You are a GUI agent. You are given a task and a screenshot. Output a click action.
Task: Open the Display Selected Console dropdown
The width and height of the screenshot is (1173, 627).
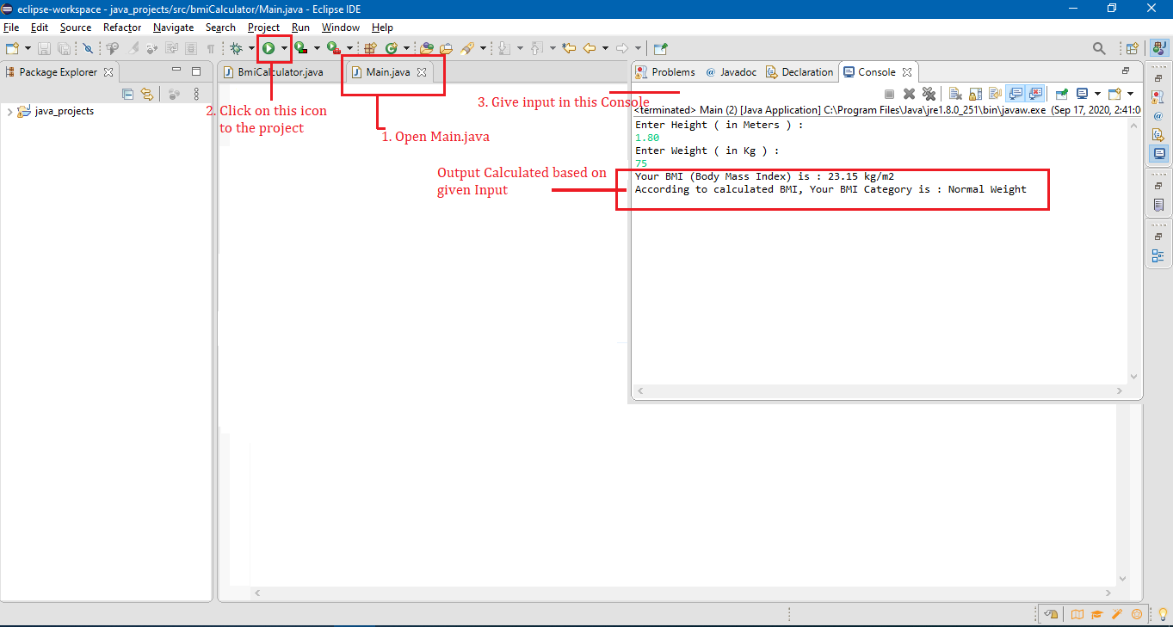click(x=1097, y=94)
